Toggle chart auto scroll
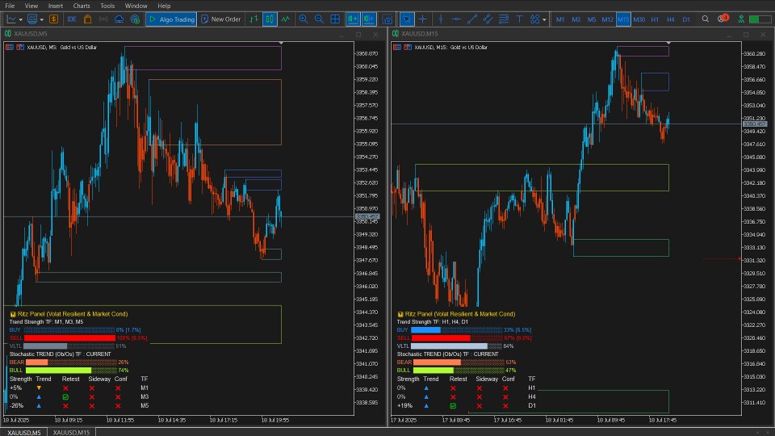The height and width of the screenshot is (436, 775). point(353,19)
